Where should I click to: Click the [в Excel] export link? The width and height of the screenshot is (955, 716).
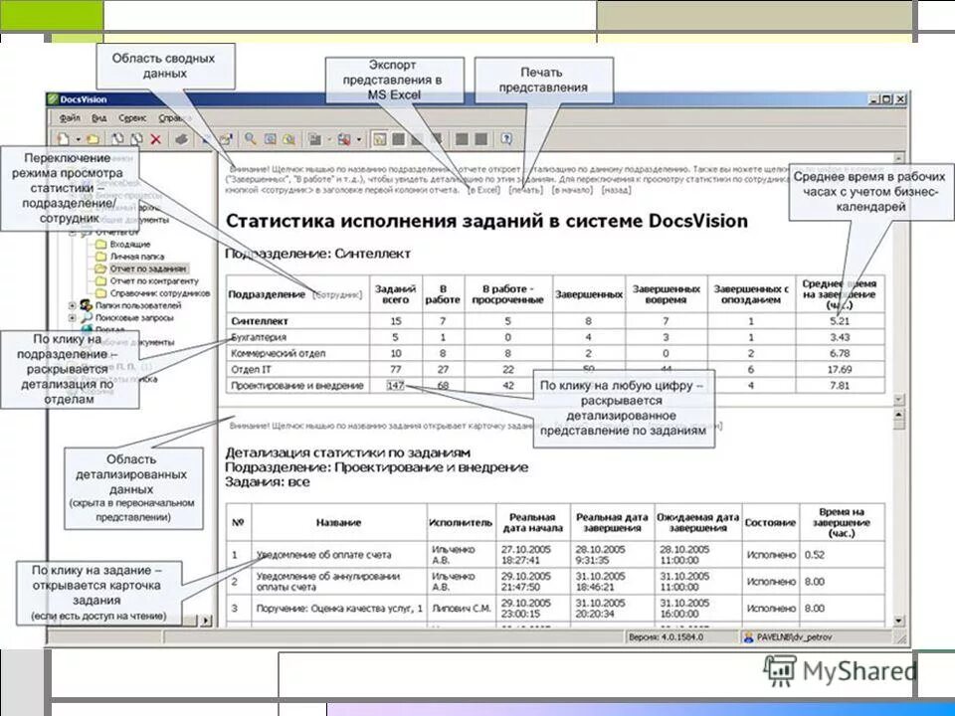[484, 190]
